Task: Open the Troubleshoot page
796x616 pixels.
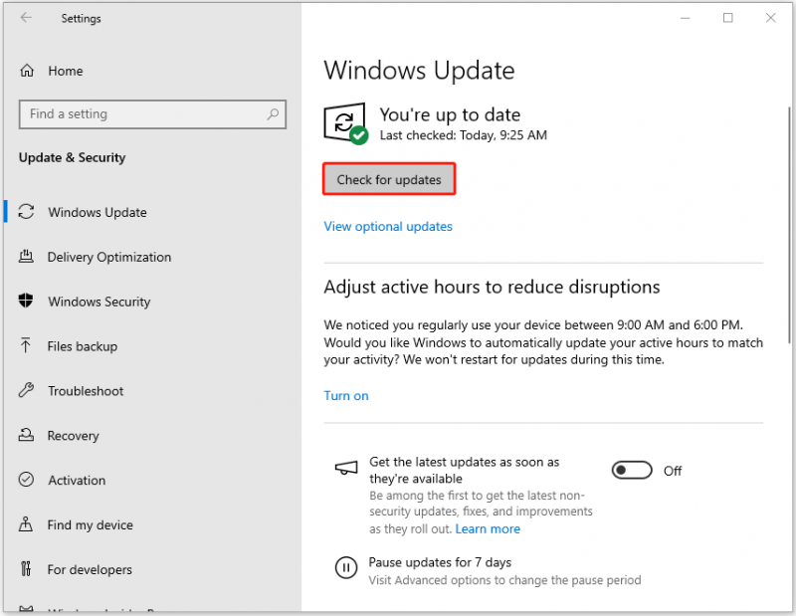Action: click(86, 391)
